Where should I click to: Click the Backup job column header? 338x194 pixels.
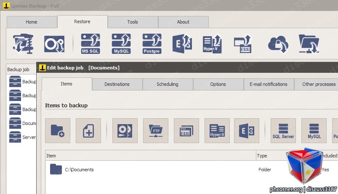point(21,69)
